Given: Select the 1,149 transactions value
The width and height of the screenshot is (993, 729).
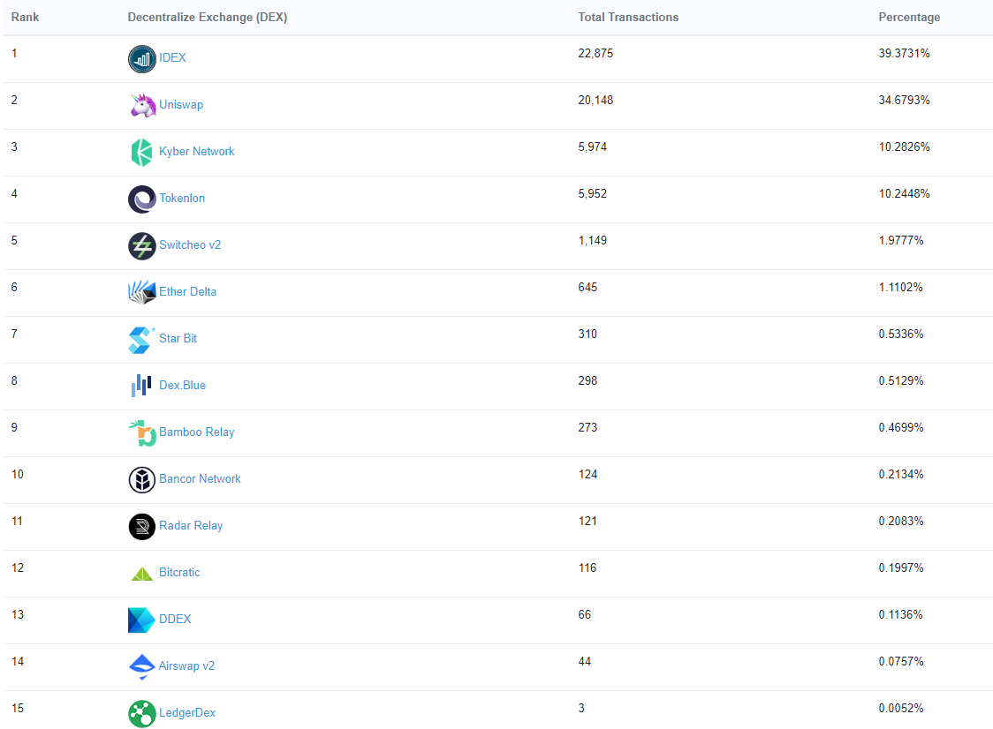Looking at the screenshot, I should (592, 240).
